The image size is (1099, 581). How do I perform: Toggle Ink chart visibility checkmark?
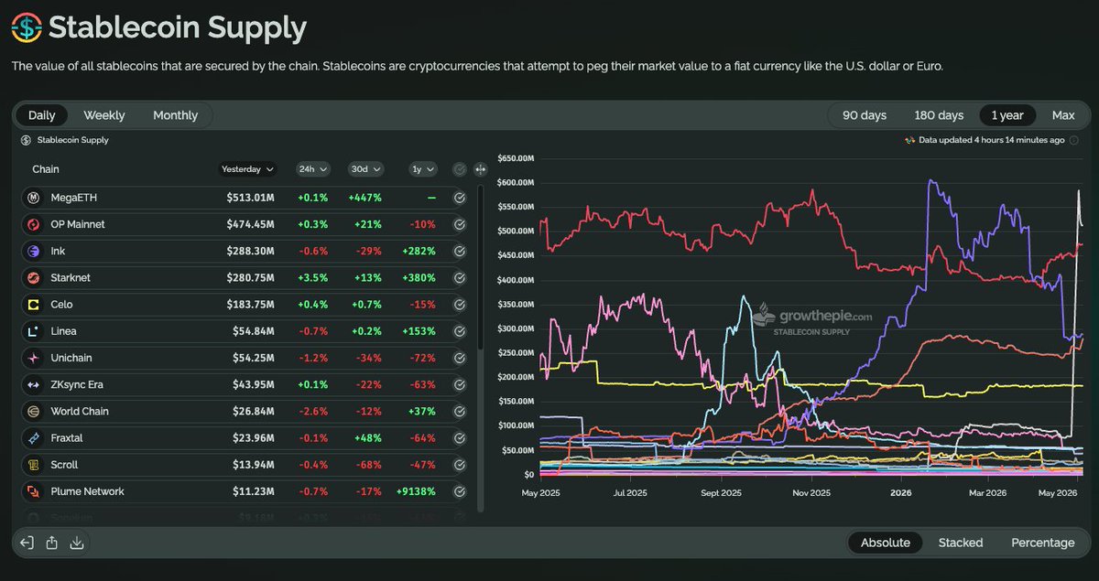(x=460, y=251)
